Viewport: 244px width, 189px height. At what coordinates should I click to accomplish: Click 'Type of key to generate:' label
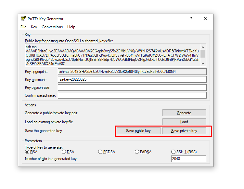pos(44,147)
